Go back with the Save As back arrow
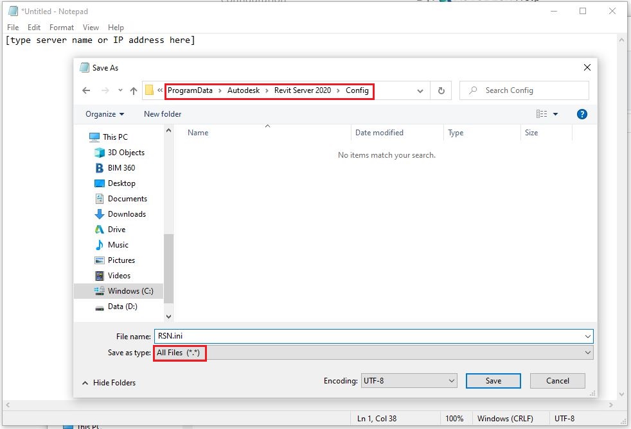Viewport: 631px width, 429px height. coord(86,90)
